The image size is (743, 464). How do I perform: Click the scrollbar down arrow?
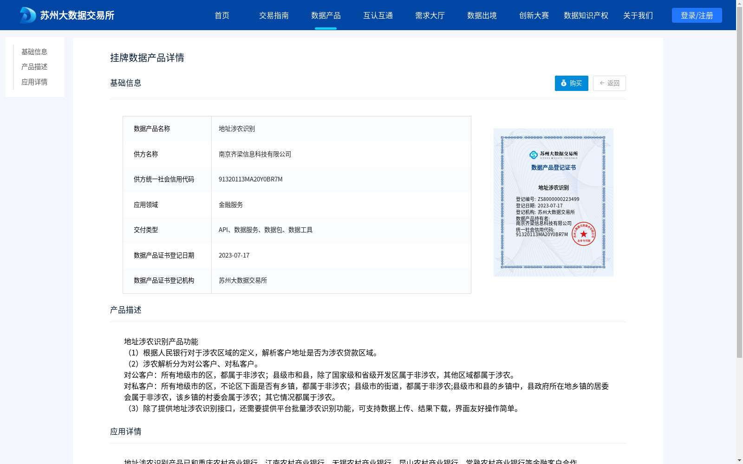point(739,461)
